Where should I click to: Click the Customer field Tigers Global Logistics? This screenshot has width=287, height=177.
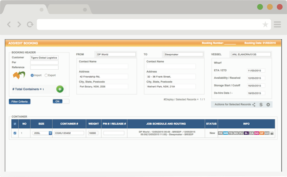click(44, 58)
